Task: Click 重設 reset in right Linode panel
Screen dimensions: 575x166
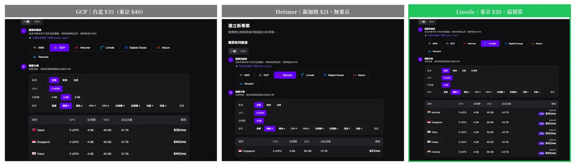Action: pos(552,92)
